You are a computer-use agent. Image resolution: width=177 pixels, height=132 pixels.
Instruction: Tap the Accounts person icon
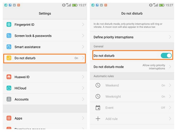(x=9, y=99)
